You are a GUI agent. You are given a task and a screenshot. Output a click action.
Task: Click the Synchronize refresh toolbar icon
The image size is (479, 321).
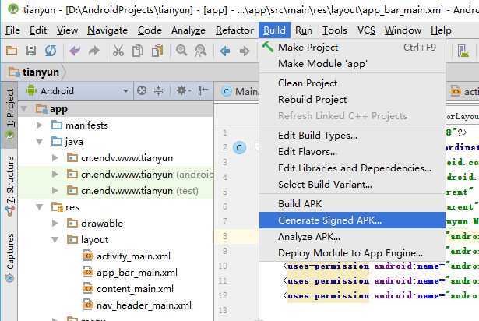[x=51, y=51]
